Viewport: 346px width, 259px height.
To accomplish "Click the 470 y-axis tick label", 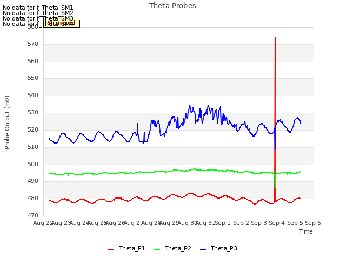I will click(x=33, y=216).
